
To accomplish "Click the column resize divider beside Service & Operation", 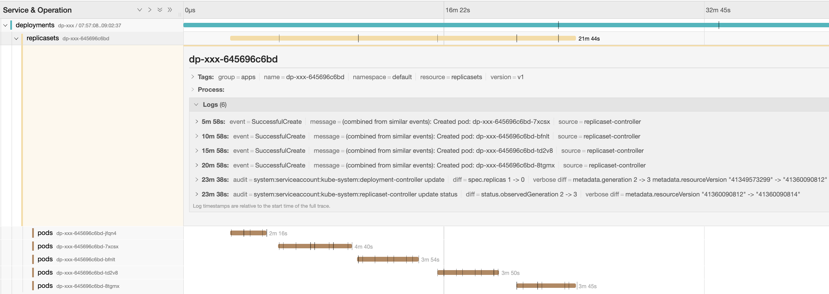I will [x=180, y=14].
